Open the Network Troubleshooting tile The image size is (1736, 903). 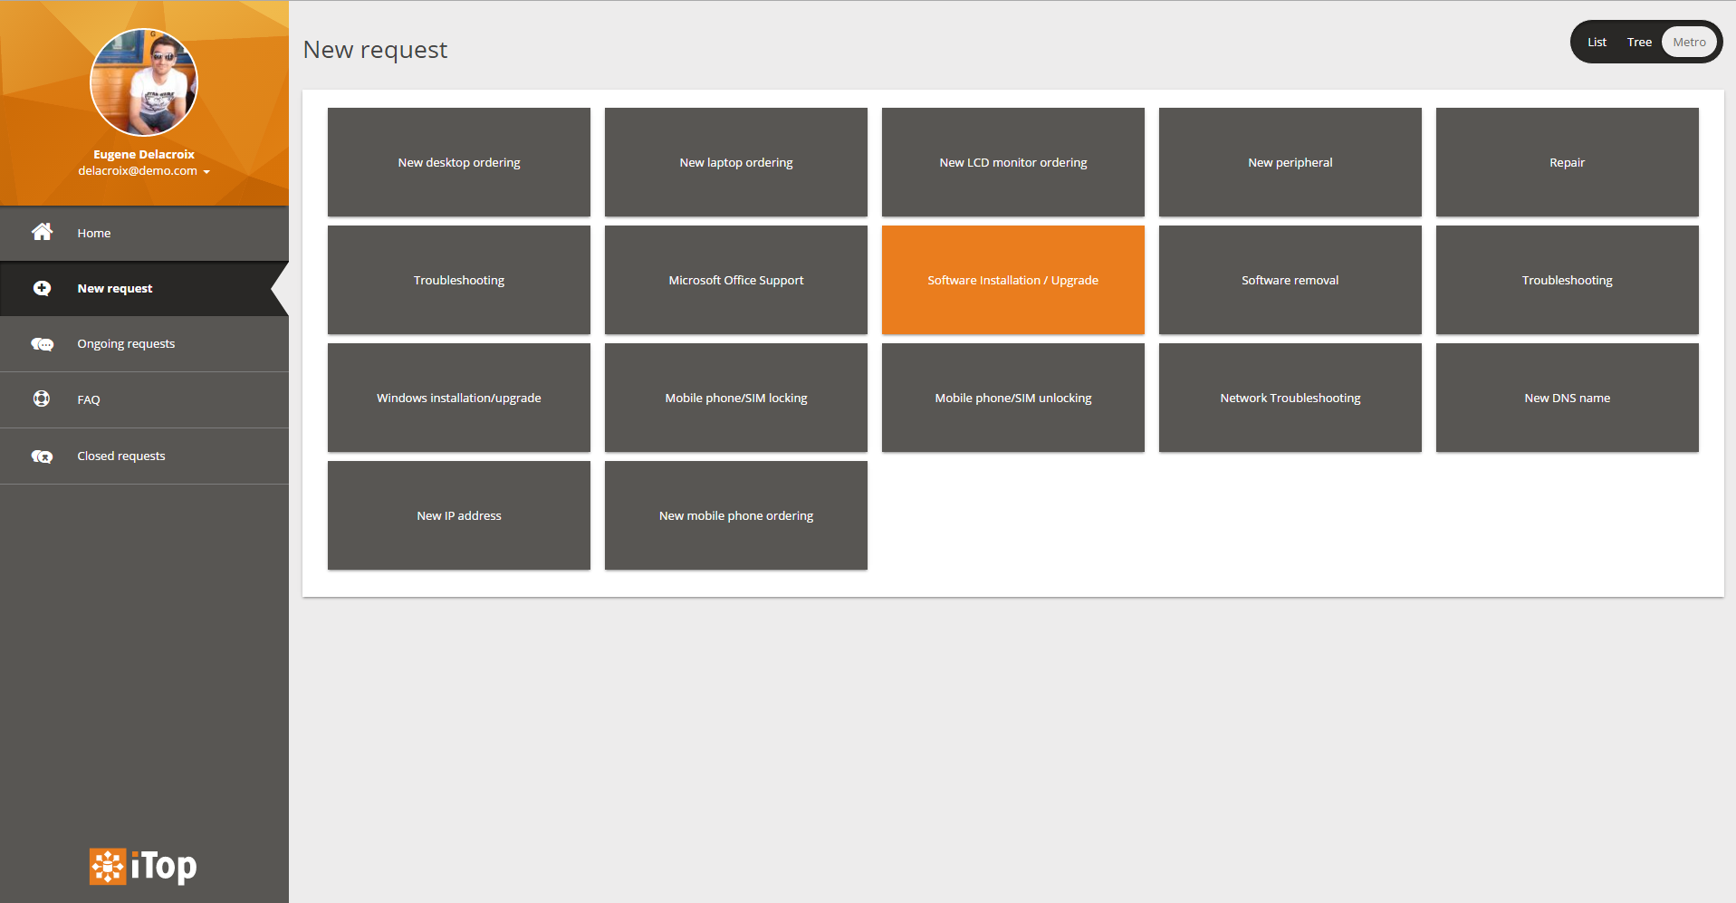1290,398
